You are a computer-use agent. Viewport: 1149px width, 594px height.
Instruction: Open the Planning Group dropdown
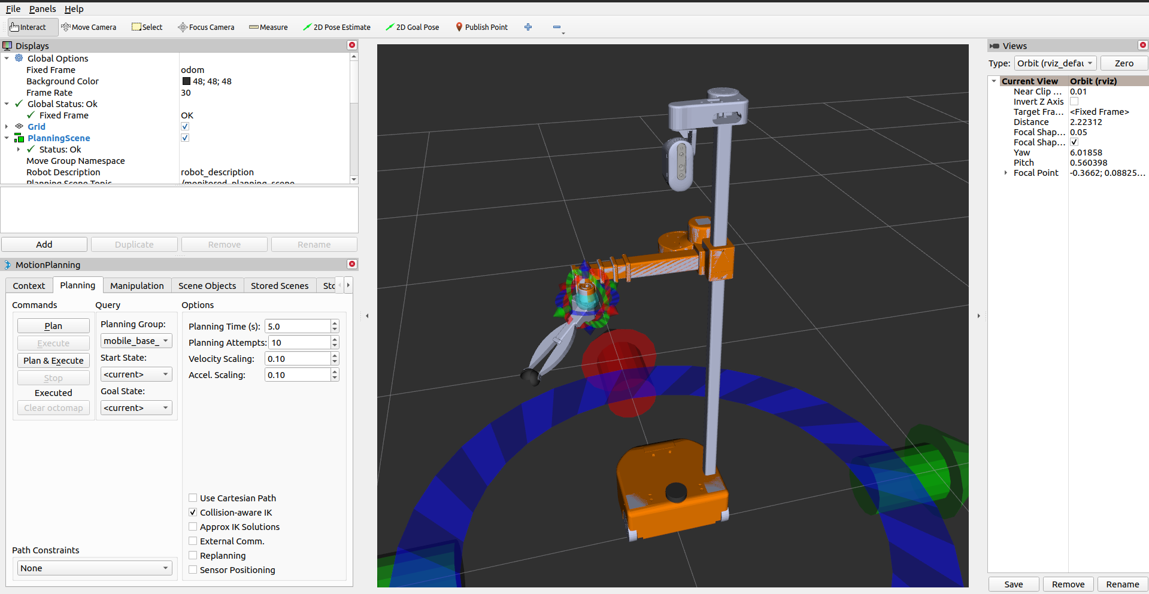[x=136, y=340]
